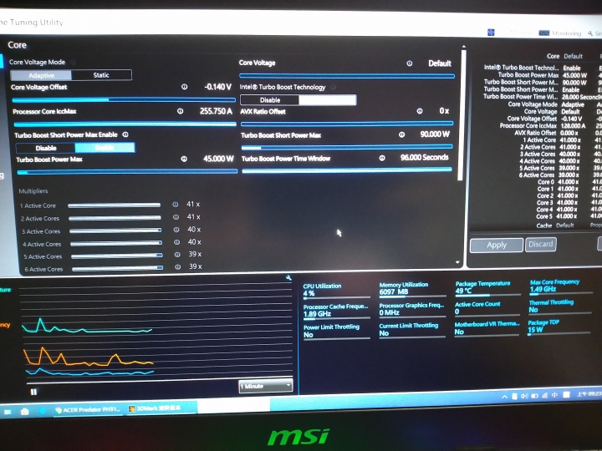Open info for AVX Ratio Offset
Viewport: 602px width, 451px height.
point(420,111)
